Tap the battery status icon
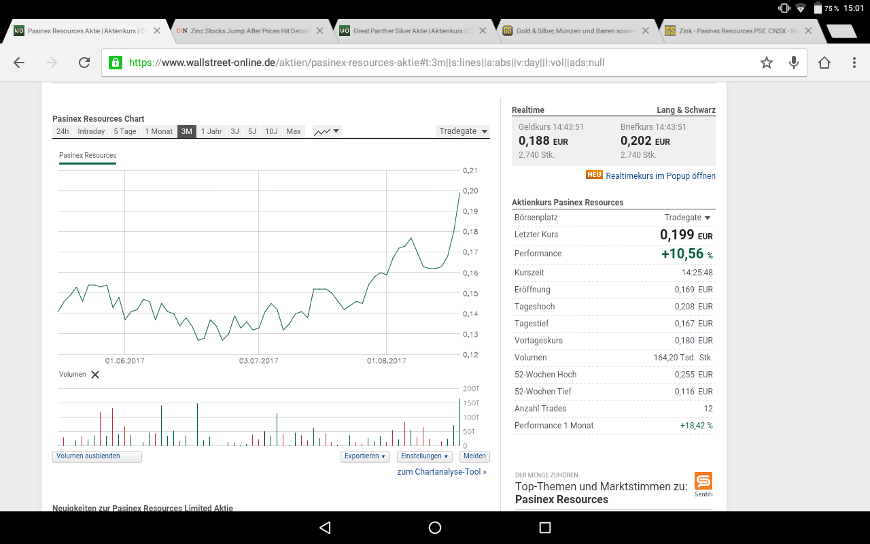The height and width of the screenshot is (544, 870). click(x=817, y=9)
